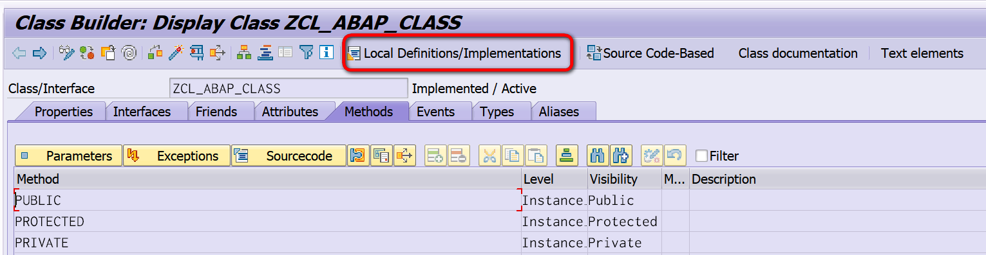Switch to Source Code-Based view
The width and height of the screenshot is (986, 255).
point(650,53)
